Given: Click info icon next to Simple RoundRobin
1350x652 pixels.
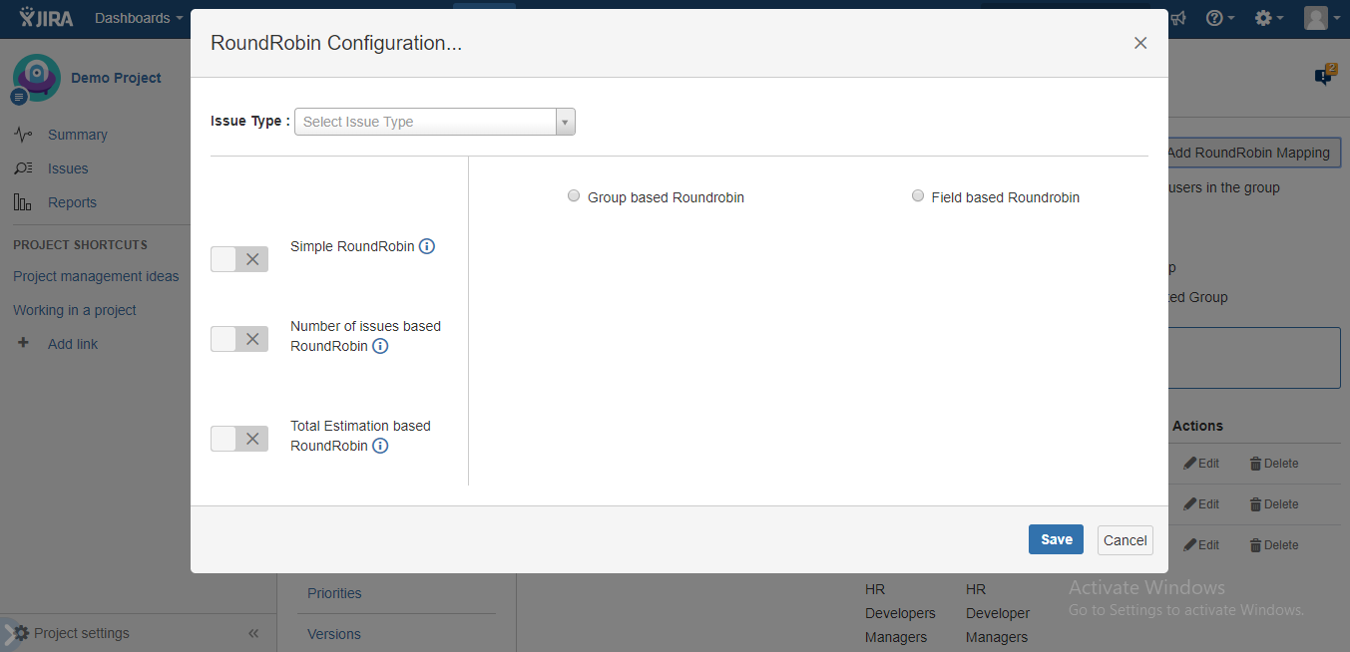Looking at the screenshot, I should click(x=427, y=246).
